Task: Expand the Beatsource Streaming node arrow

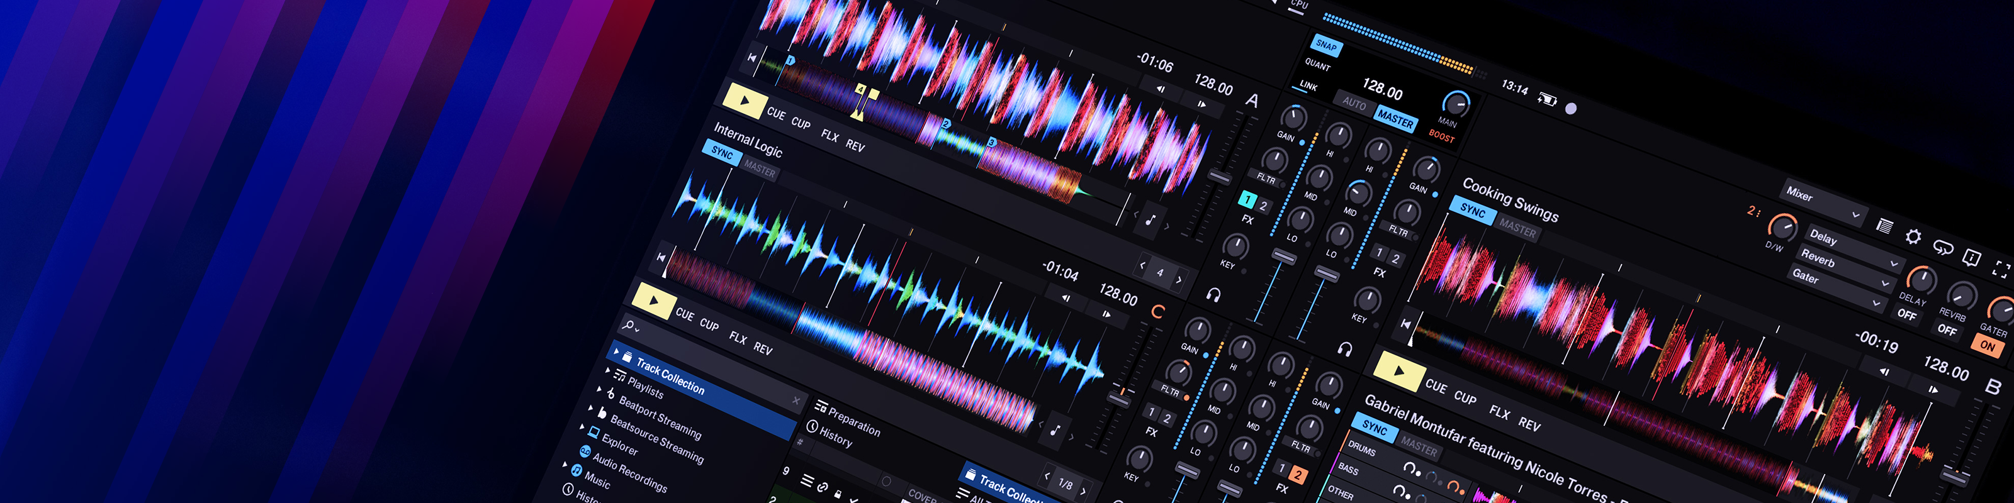Action: (x=591, y=409)
